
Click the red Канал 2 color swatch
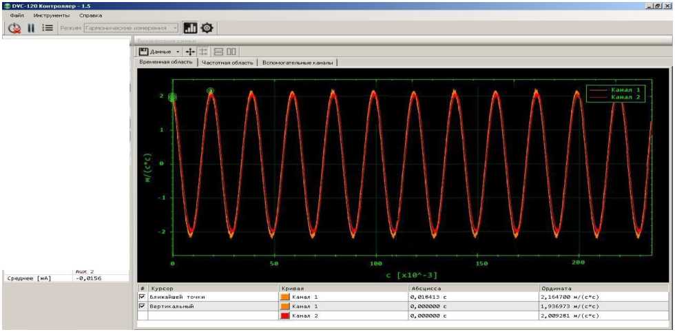(x=284, y=316)
